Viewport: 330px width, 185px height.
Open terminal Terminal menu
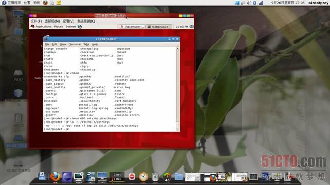click(75, 44)
